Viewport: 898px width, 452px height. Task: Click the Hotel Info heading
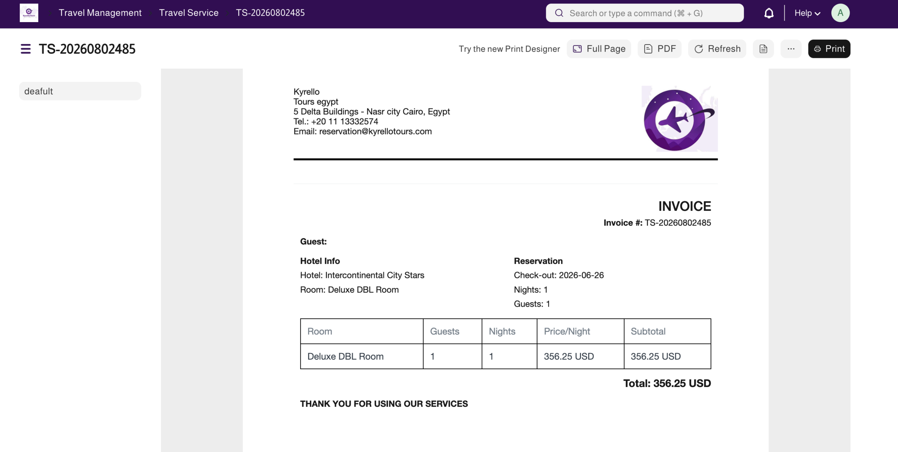[x=320, y=261]
